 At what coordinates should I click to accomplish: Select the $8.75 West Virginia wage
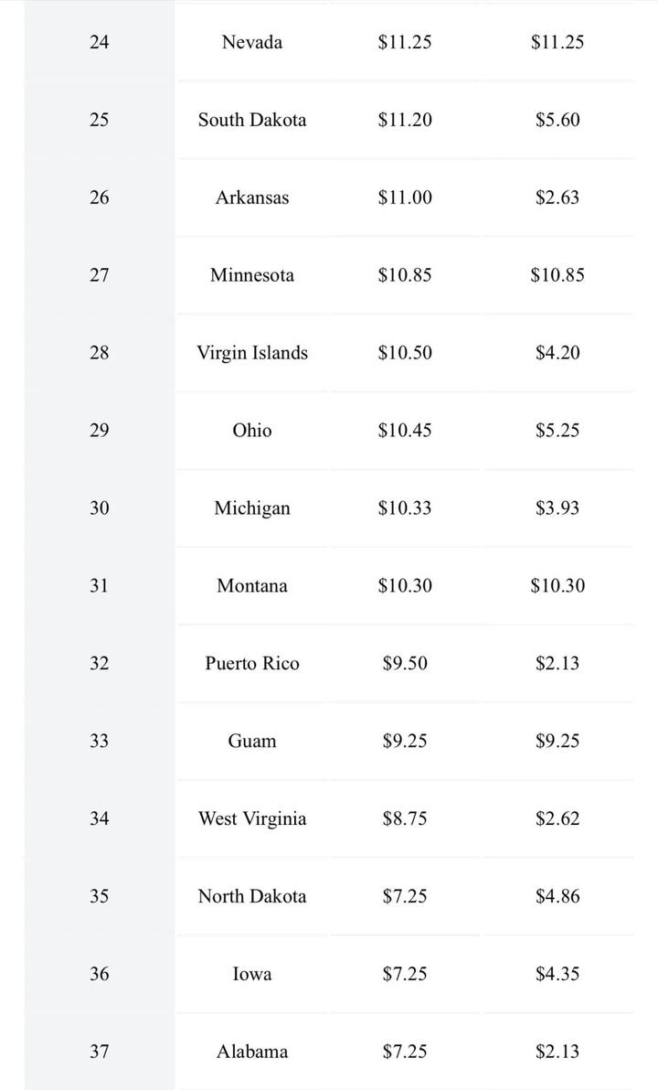click(405, 819)
